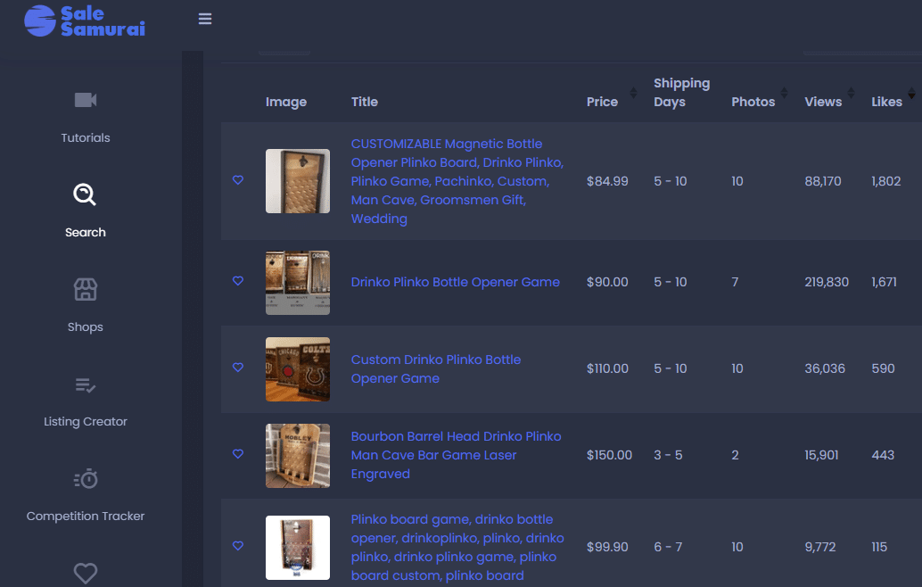Image resolution: width=922 pixels, height=587 pixels.
Task: Click the heart icon in the sidebar
Action: (x=86, y=573)
